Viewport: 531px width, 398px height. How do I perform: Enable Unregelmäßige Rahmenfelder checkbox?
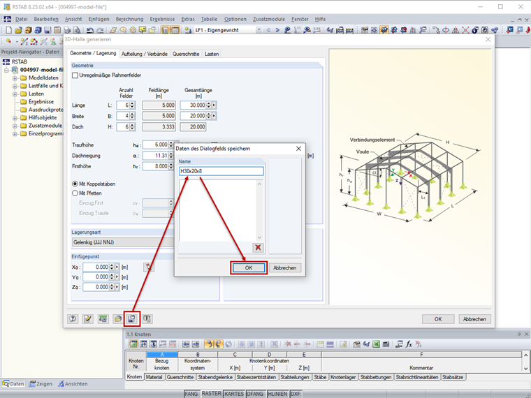[75, 75]
